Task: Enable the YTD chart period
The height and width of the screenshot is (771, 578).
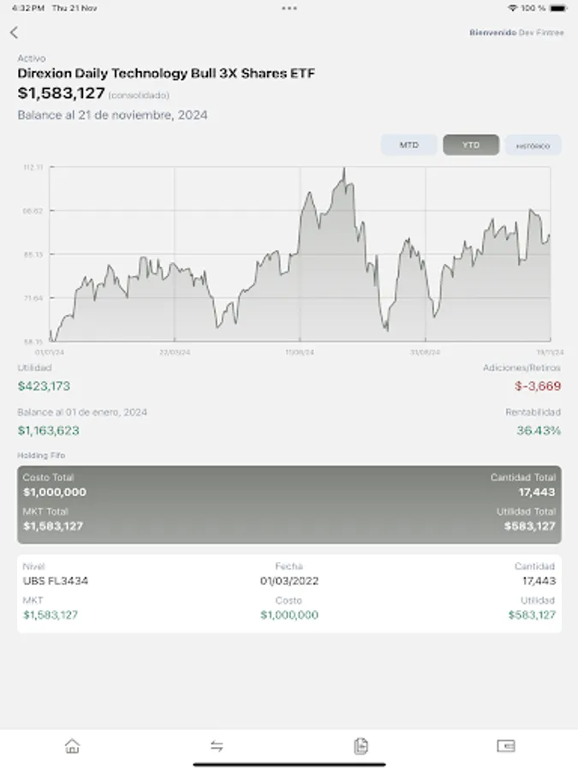Action: pyautogui.click(x=470, y=145)
